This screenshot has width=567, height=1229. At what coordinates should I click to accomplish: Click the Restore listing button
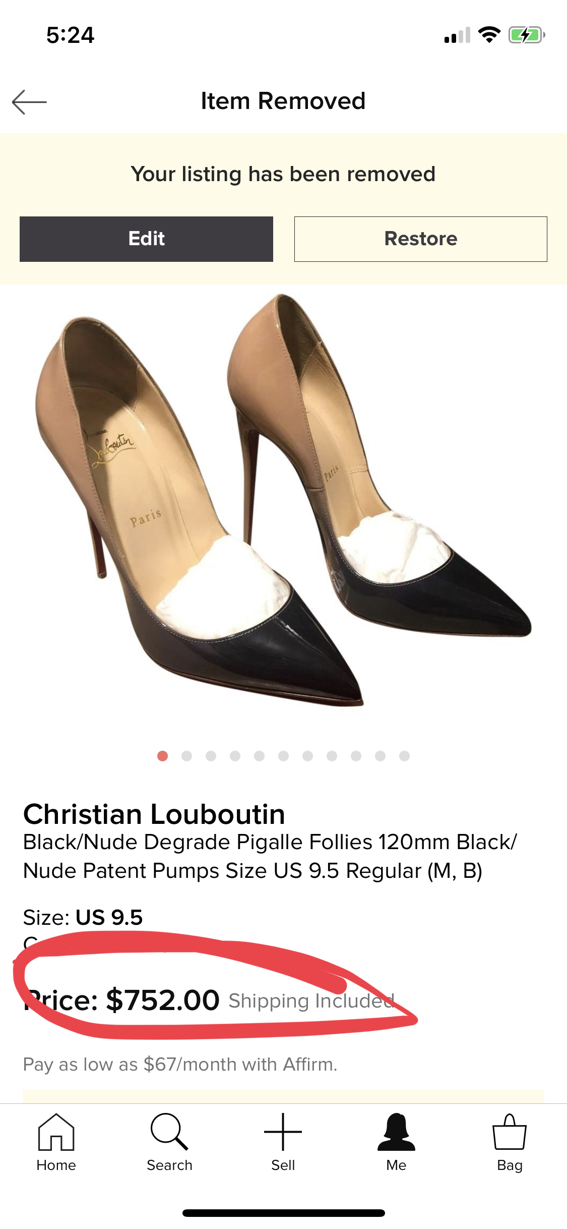[x=421, y=239]
